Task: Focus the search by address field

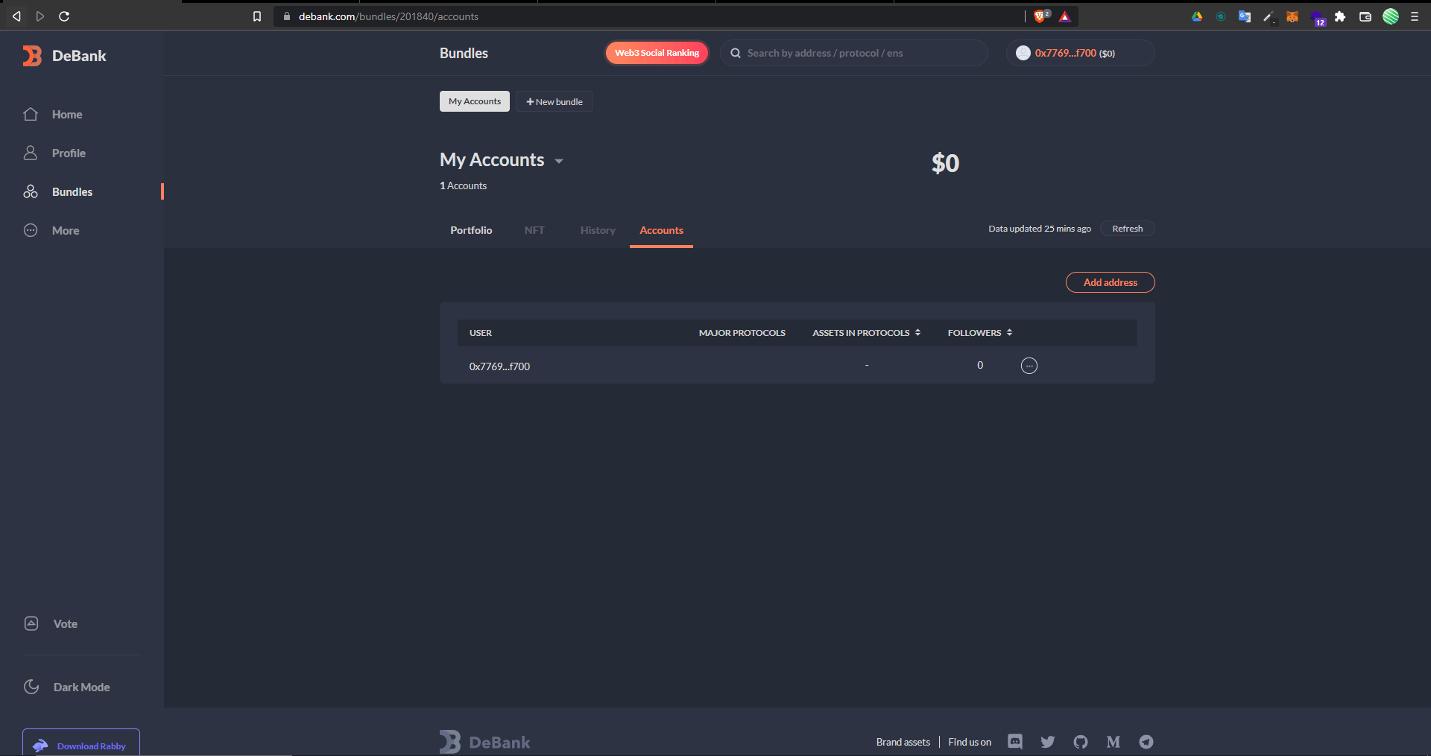Action: click(857, 53)
